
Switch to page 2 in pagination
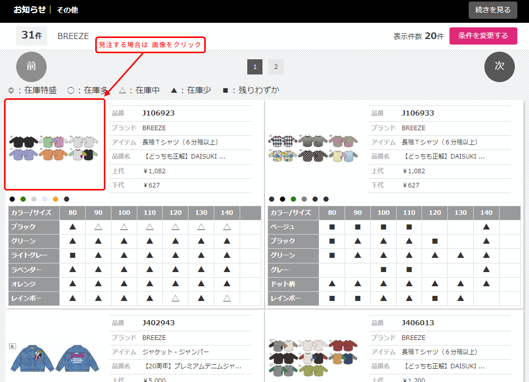(276, 67)
